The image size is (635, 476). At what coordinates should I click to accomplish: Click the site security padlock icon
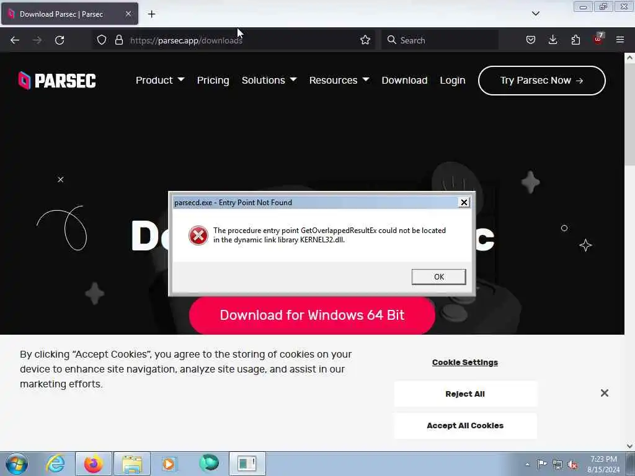click(118, 40)
